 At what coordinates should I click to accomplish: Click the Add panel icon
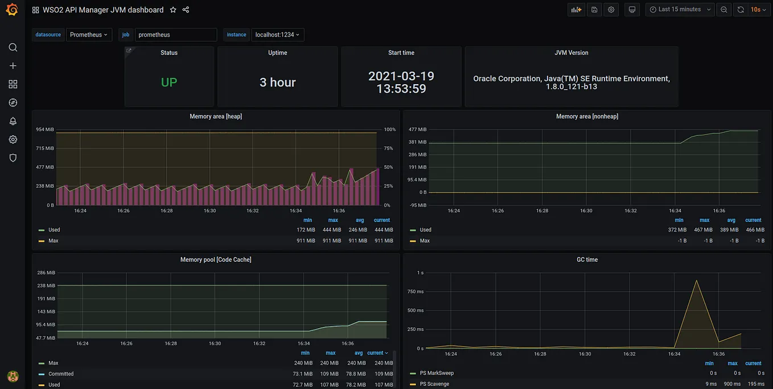click(x=577, y=10)
